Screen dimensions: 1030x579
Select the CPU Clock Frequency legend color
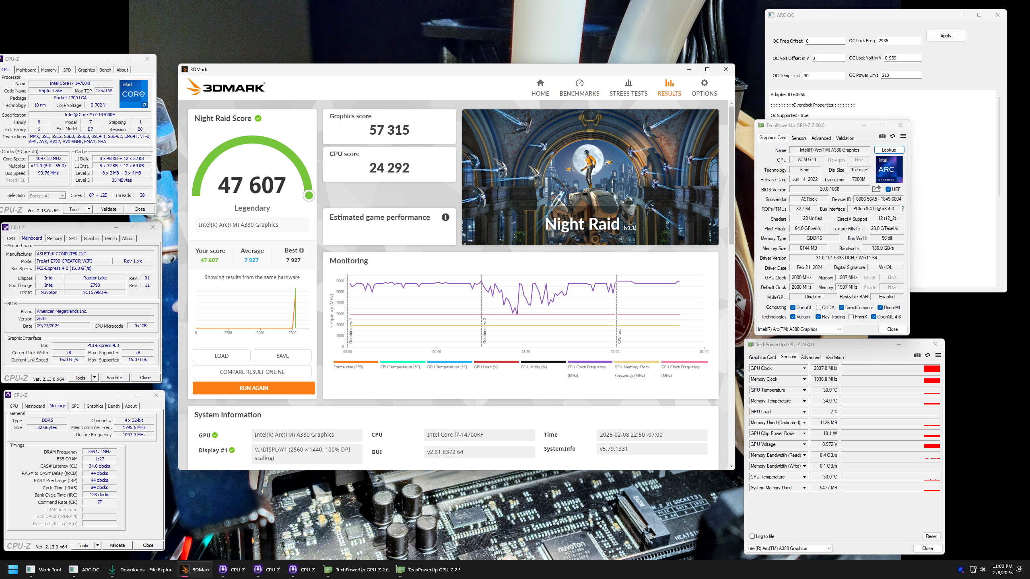point(589,361)
